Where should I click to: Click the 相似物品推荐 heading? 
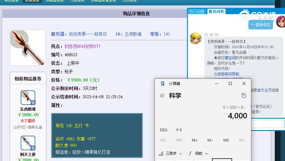click(28, 79)
